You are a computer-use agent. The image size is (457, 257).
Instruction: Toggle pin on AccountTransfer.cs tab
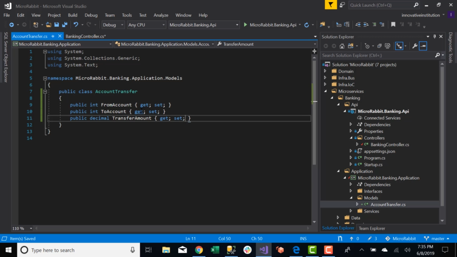(x=53, y=36)
